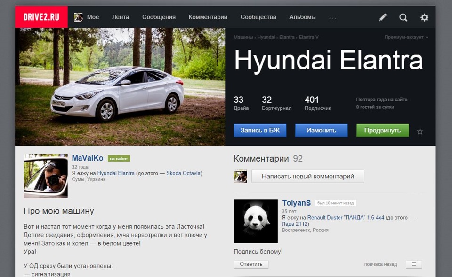
Task: Open the white Hyundai Elantra photo
Action: pos(120,86)
